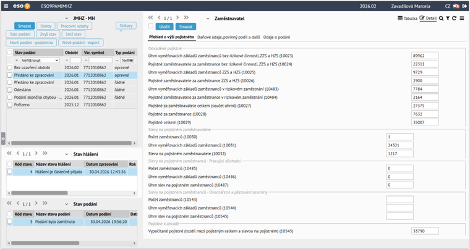Open the Přehled o výši pojistného tab
This screenshot has height=249, width=470.
click(x=171, y=37)
